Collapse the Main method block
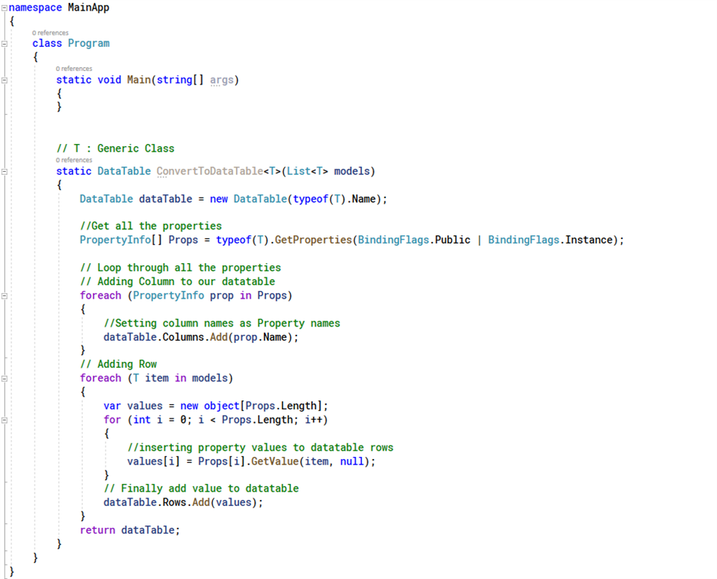Image resolution: width=717 pixels, height=579 pixels. coord(5,80)
